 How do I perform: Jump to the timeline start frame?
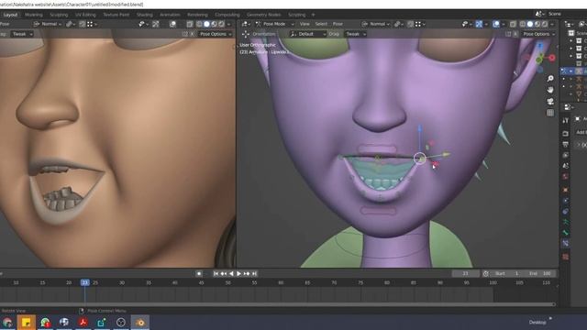pos(216,273)
